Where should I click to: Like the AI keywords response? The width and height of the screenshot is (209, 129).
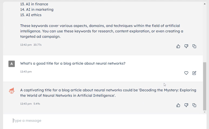pos(178,46)
